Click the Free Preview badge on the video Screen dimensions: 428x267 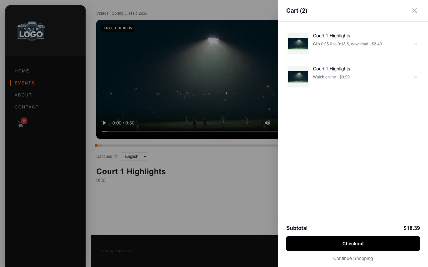(118, 28)
